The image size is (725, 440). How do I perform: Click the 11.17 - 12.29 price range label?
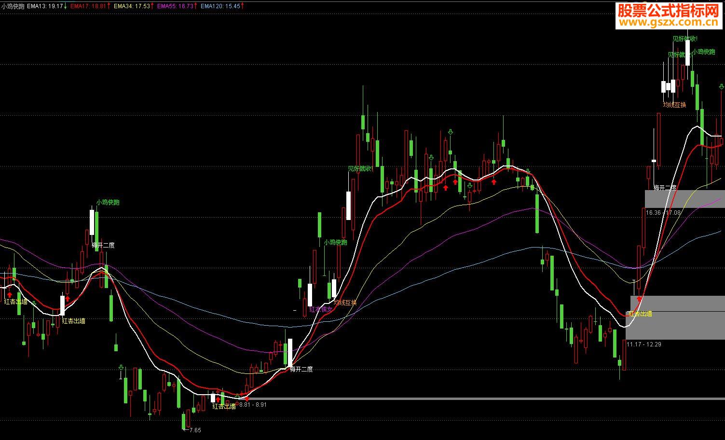644,344
